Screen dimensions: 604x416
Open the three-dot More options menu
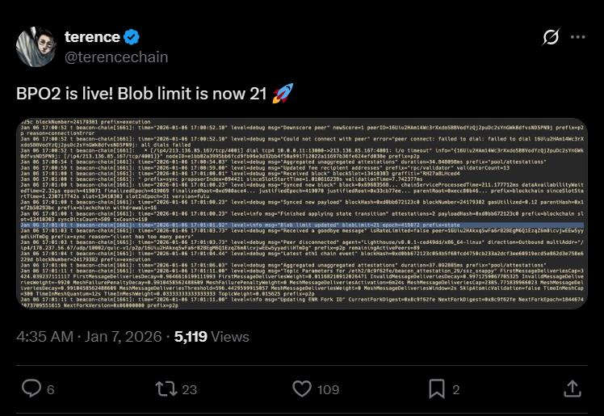[577, 37]
